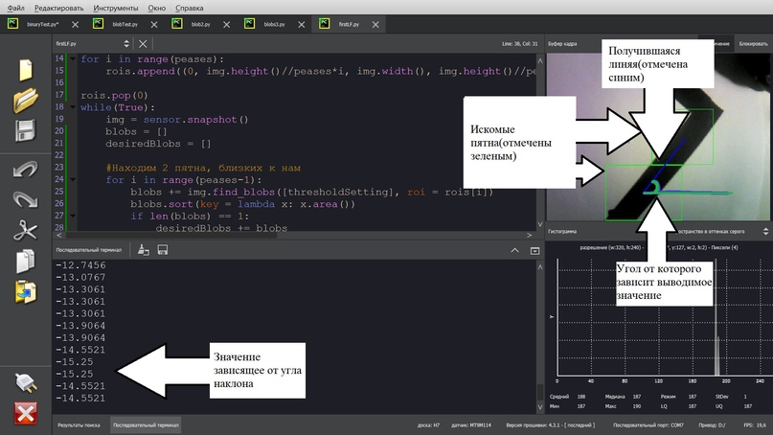Redo the last undone edit
This screenshot has width=773, height=435.
point(25,199)
